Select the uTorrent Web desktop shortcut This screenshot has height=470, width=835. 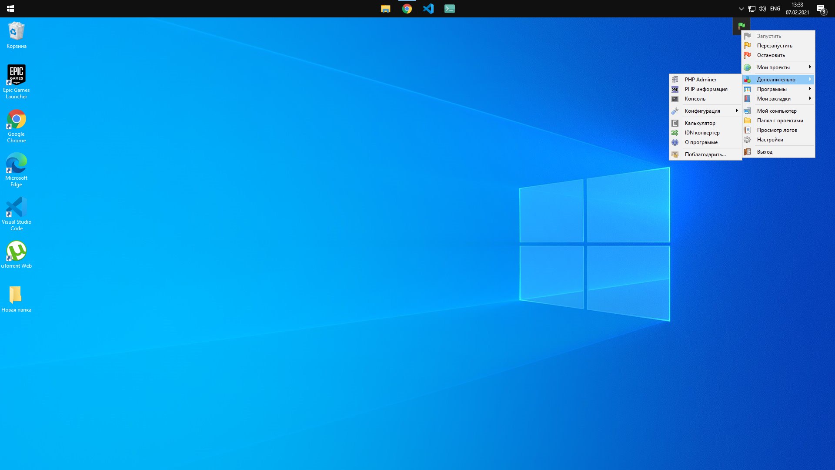pyautogui.click(x=17, y=255)
